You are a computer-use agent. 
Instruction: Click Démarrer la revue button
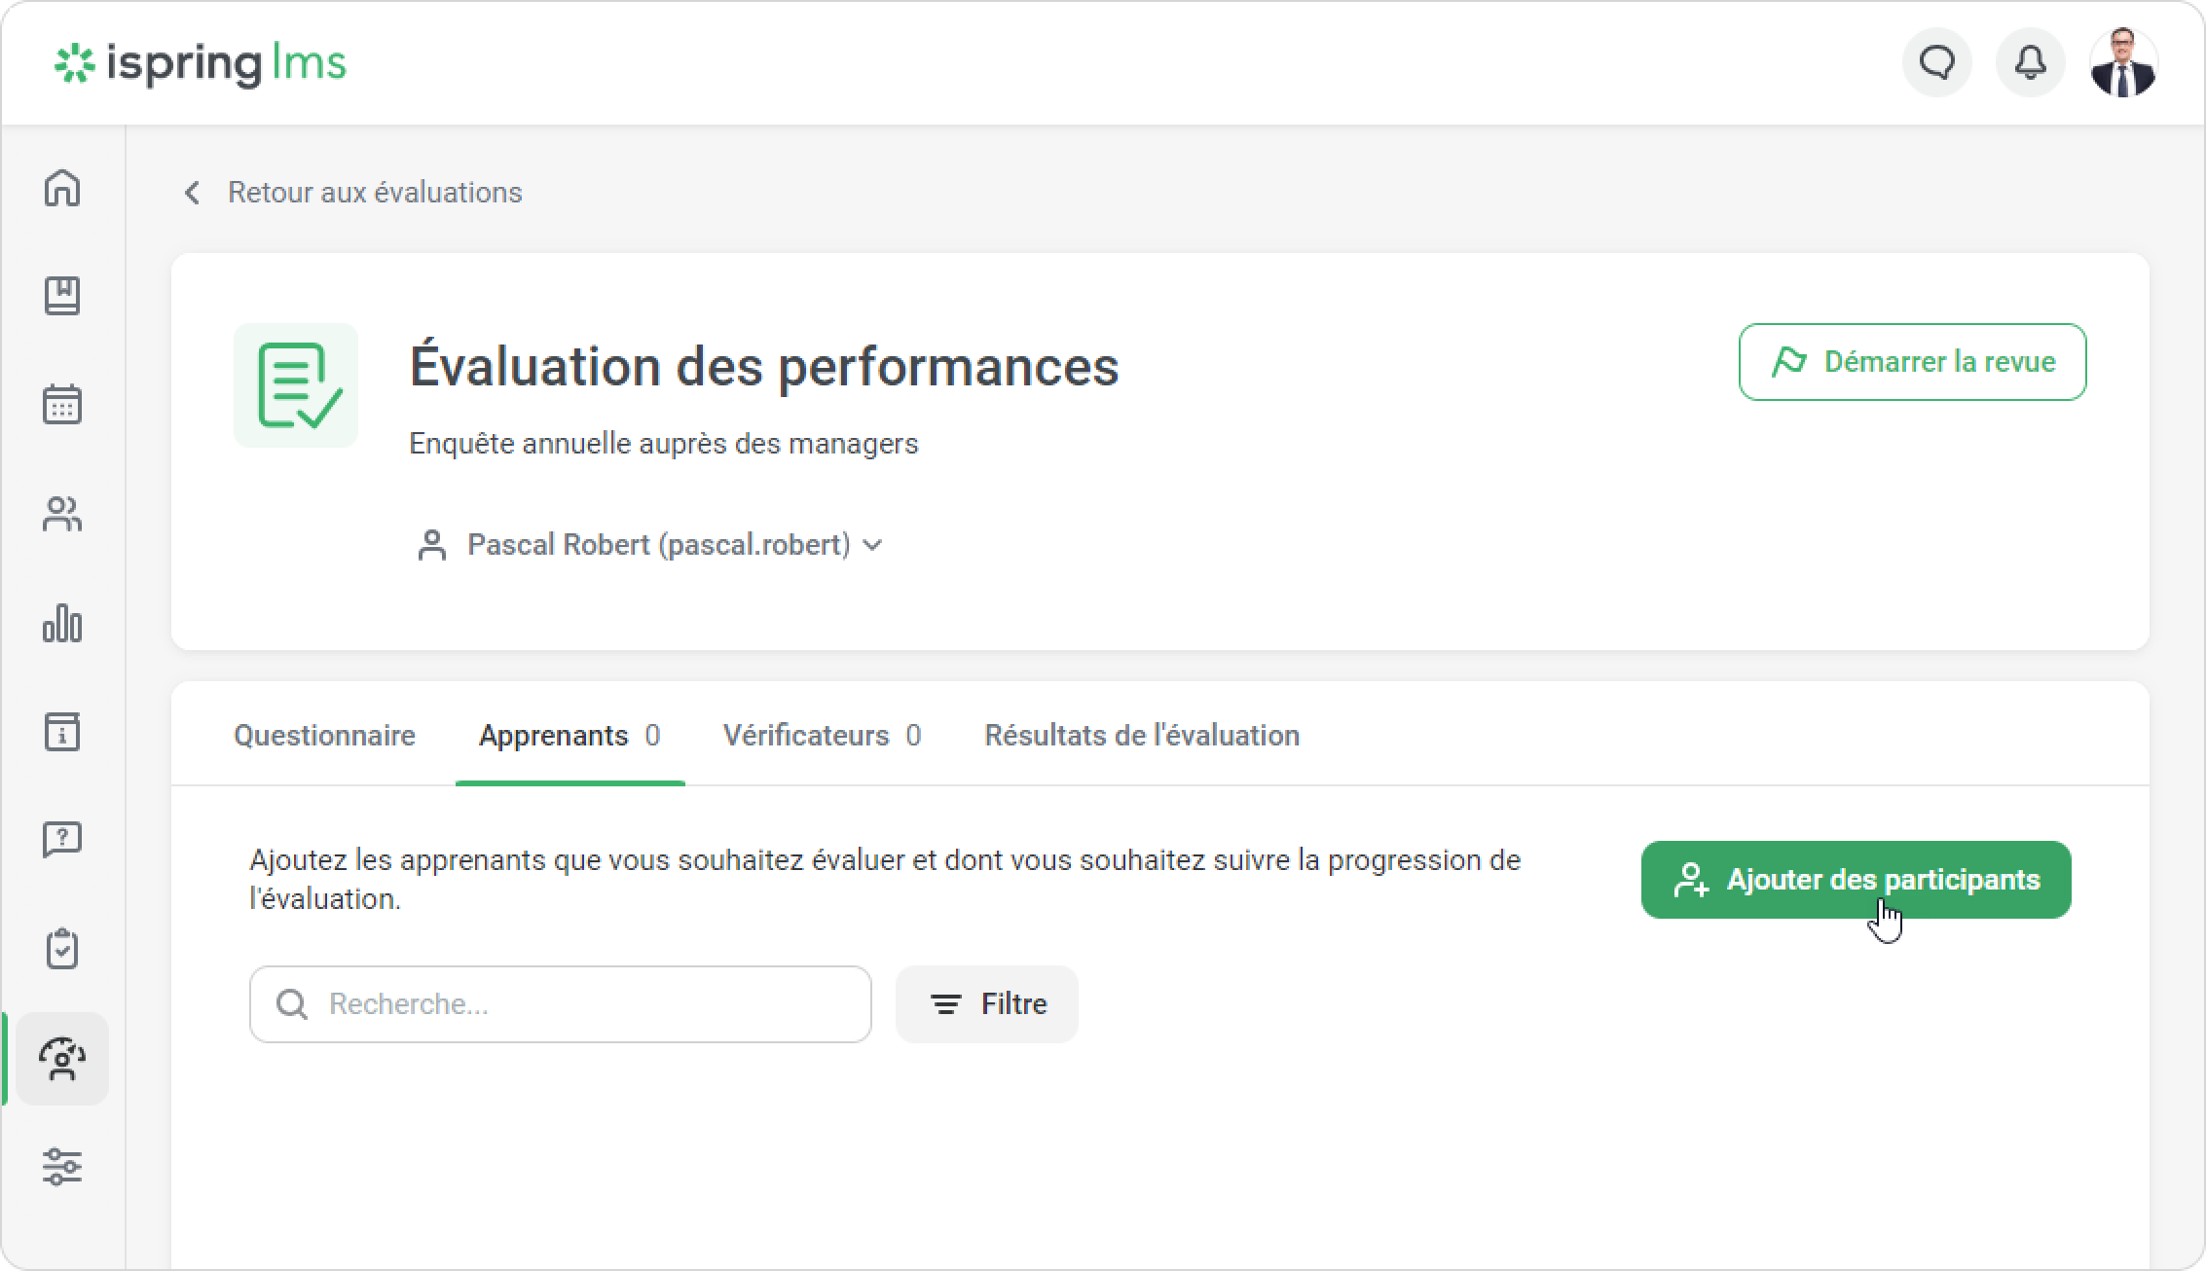pyautogui.click(x=1912, y=362)
